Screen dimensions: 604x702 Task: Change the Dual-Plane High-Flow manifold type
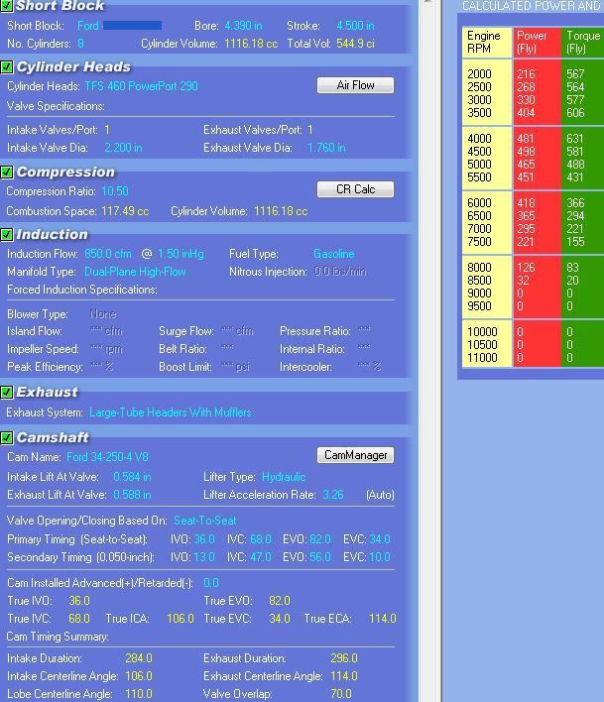tap(135, 272)
